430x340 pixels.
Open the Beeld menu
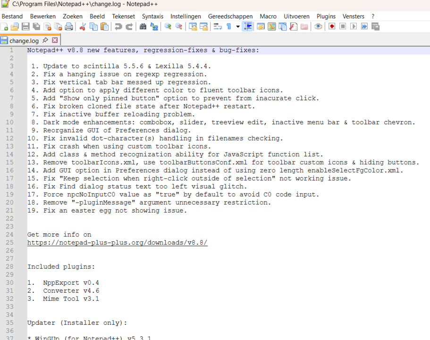coord(97,17)
